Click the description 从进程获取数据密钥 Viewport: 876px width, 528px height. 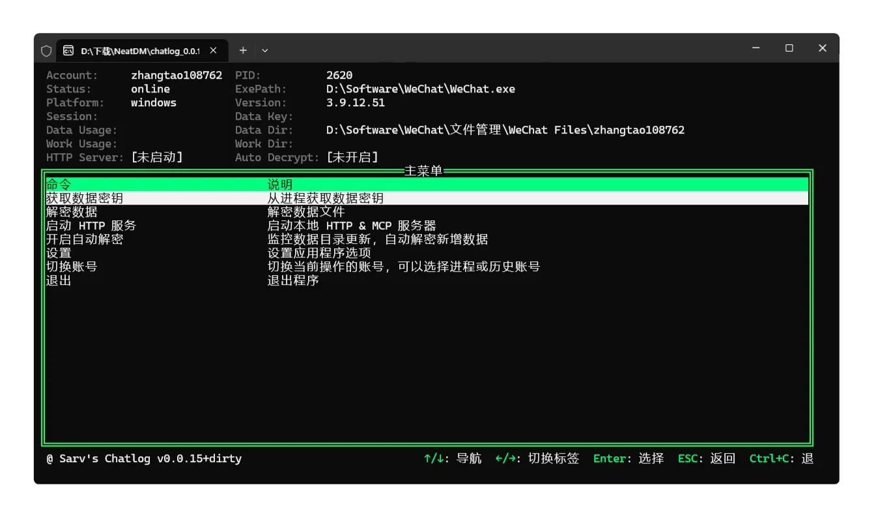(326, 198)
